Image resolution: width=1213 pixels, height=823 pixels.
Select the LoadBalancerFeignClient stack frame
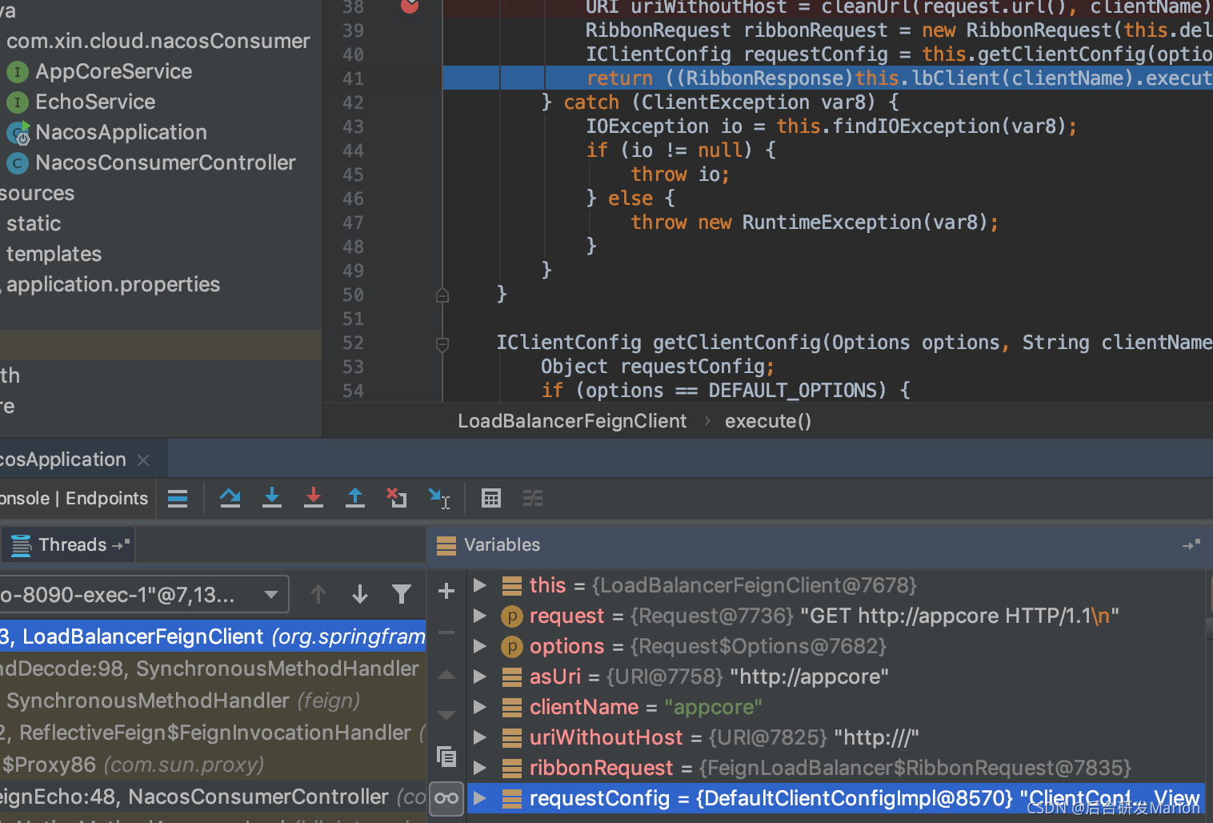point(213,636)
